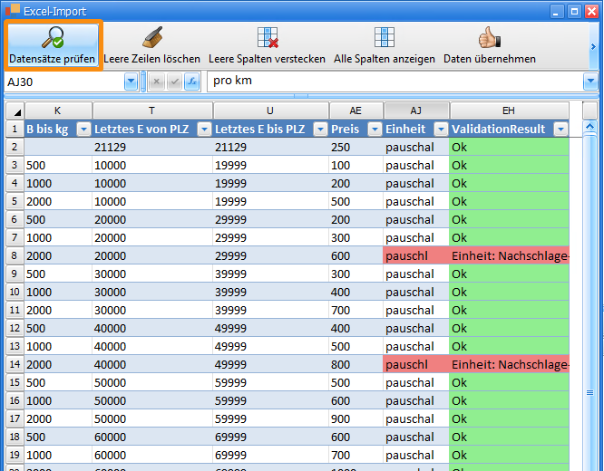
Task: Select column header T
Action: [152, 111]
